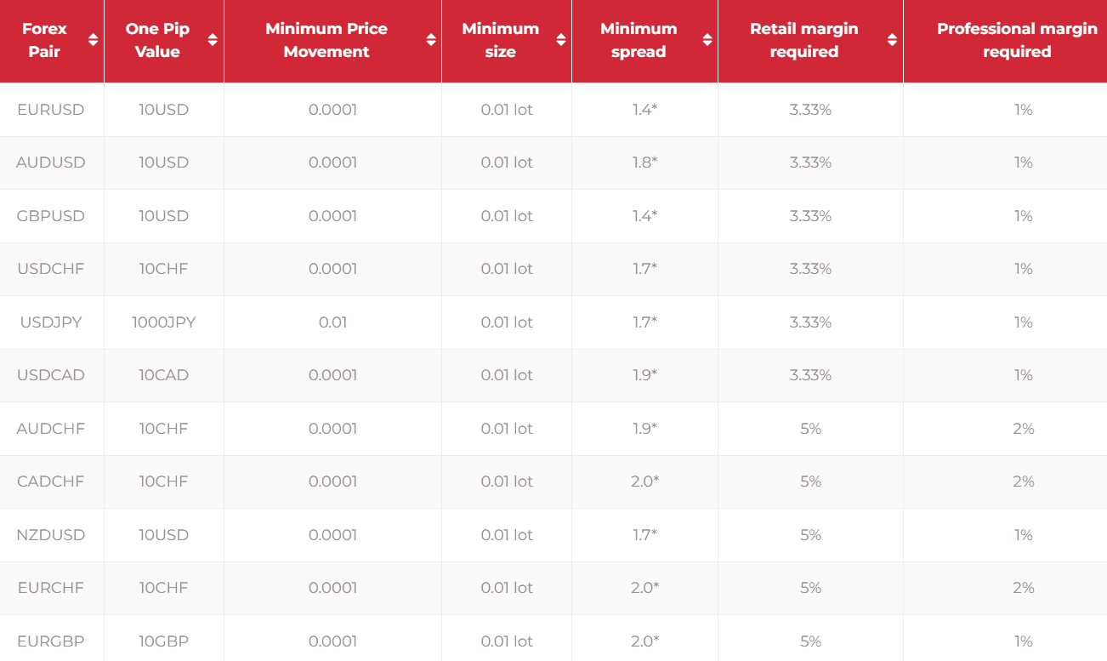
Task: Click the AUDUSD 1.8* spread value
Action: (644, 162)
